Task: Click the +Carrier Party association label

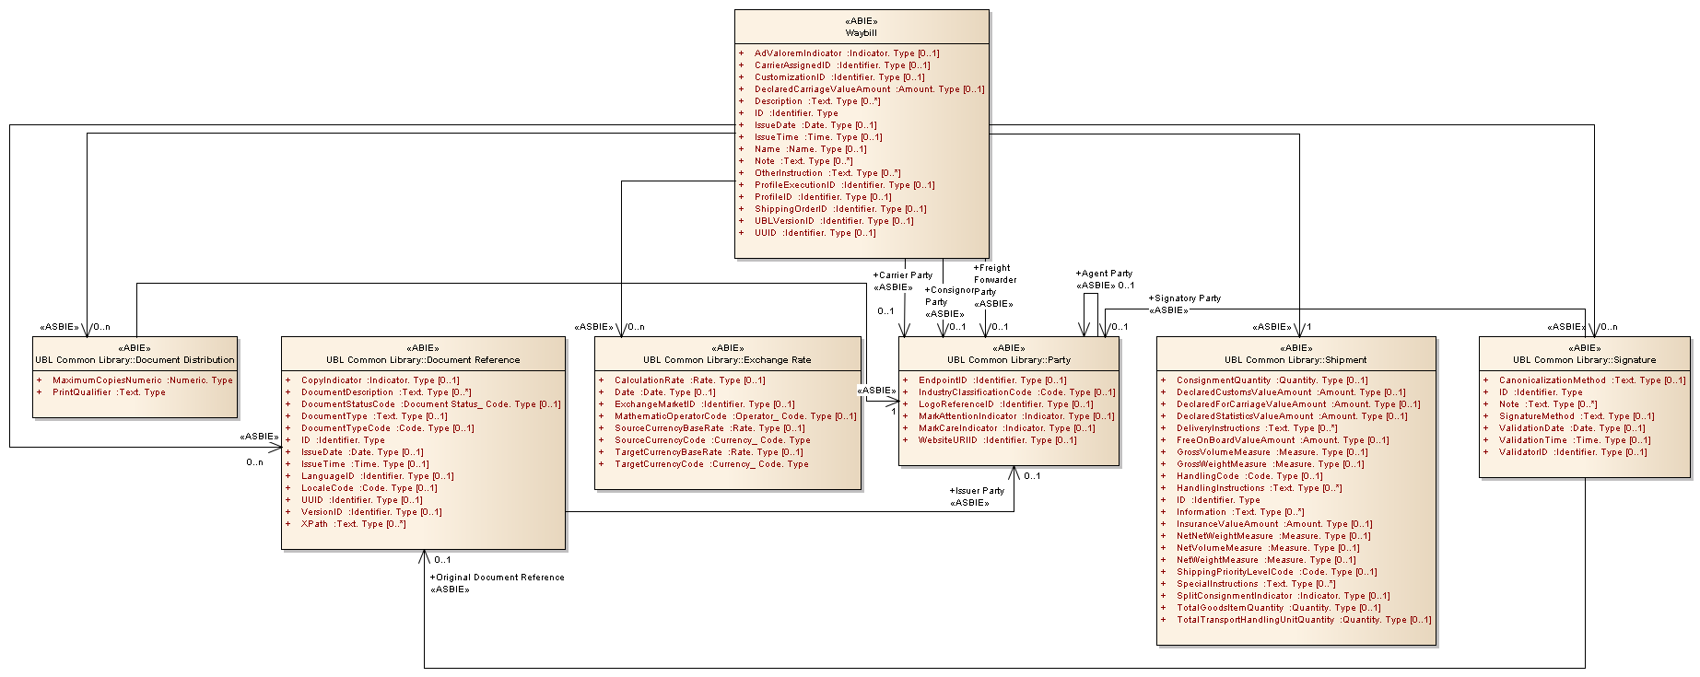Action: (902, 275)
